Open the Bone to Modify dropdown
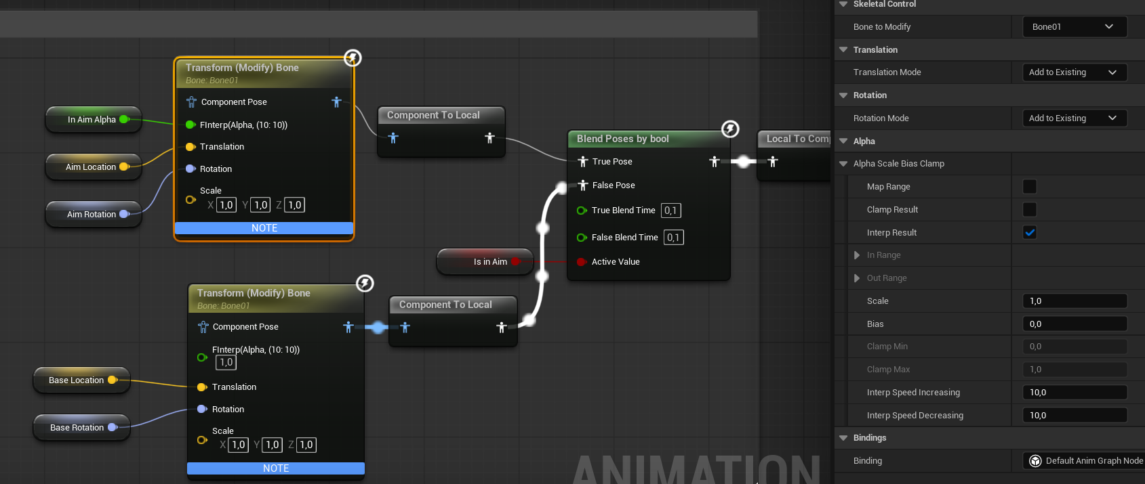Viewport: 1145px width, 484px height. click(x=1074, y=27)
